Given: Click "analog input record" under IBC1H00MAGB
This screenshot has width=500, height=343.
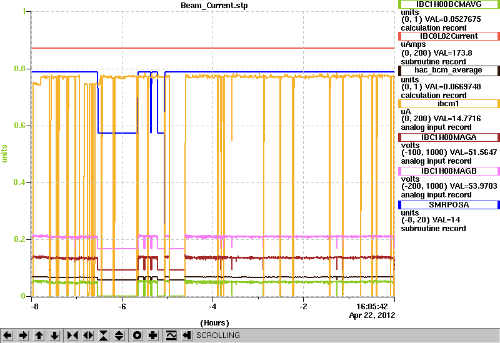Looking at the screenshot, I should pos(436,195).
